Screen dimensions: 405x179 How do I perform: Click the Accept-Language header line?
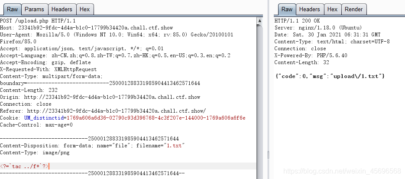[115, 55]
